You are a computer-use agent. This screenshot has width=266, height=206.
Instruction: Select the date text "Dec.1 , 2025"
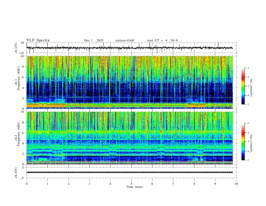[94, 40]
